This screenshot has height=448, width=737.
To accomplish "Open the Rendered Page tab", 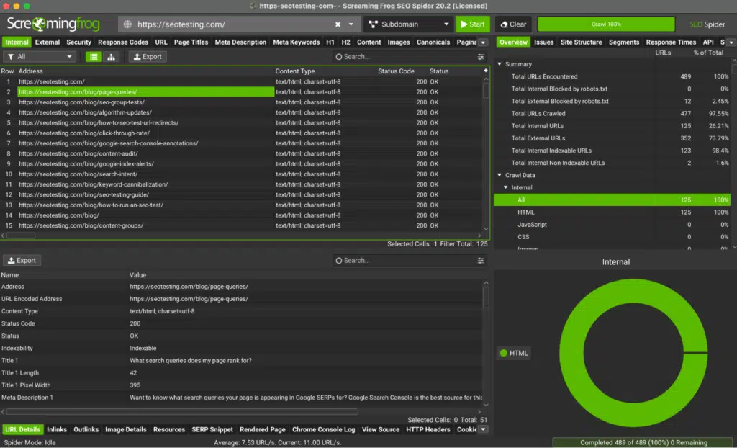I will [262, 429].
